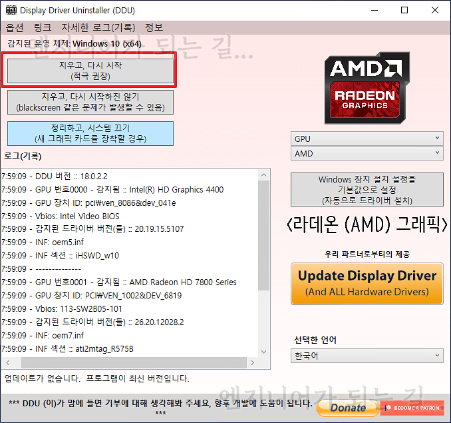Screen dimensions: 451x423
Task: Select log line 'INF: oem5.inf'
Action: pyautogui.click(x=43, y=242)
